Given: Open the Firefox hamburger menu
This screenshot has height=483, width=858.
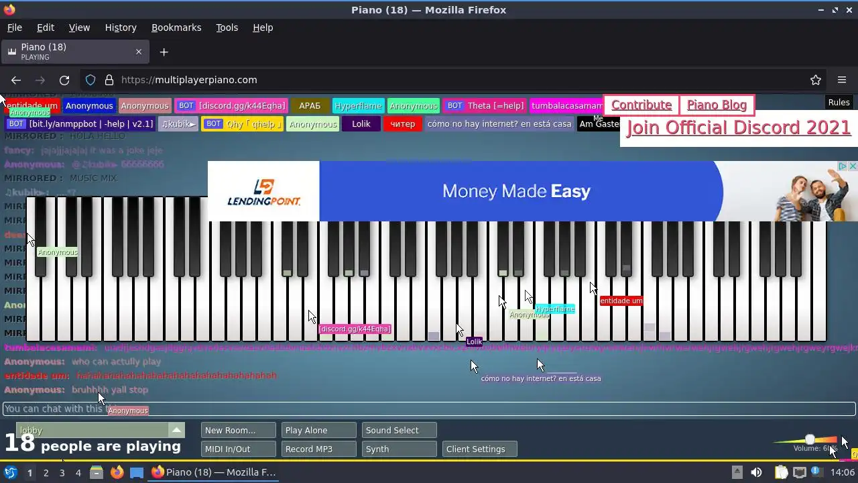Looking at the screenshot, I should coord(842,80).
